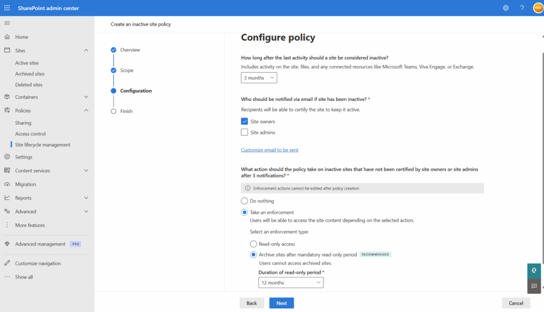Image resolution: width=544 pixels, height=312 pixels.
Task: Collapse navigation with the hamburger icon
Action: pos(7,23)
